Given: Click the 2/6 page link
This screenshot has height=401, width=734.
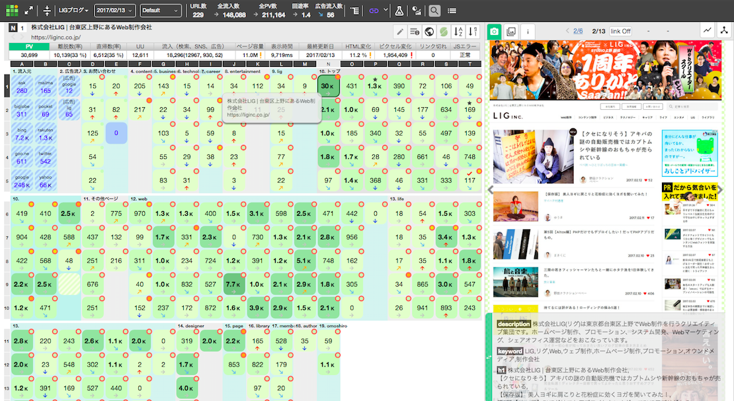Looking at the screenshot, I should coord(578,31).
